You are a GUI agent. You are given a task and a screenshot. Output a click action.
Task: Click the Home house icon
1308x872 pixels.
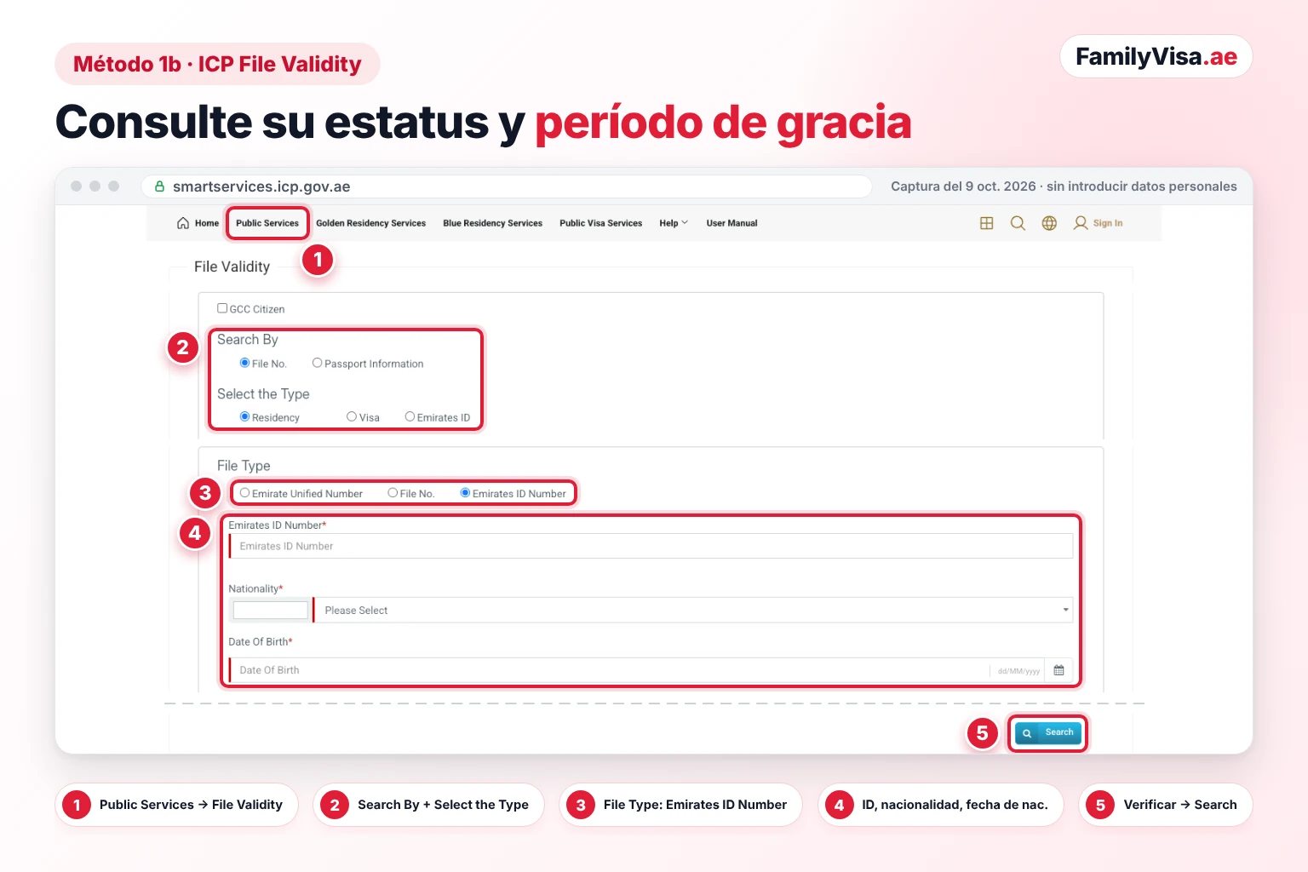pyautogui.click(x=182, y=223)
